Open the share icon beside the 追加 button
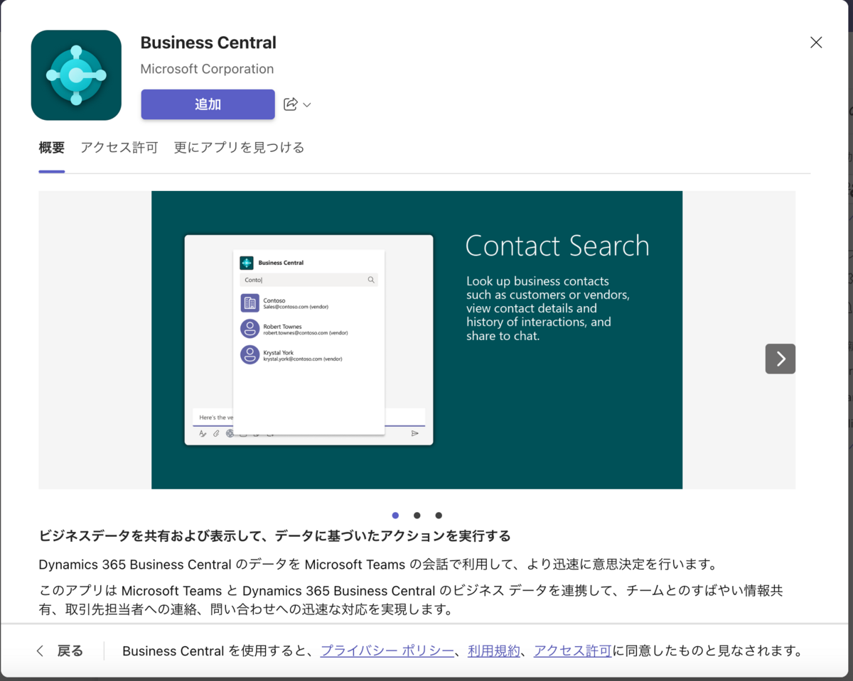 tap(291, 104)
